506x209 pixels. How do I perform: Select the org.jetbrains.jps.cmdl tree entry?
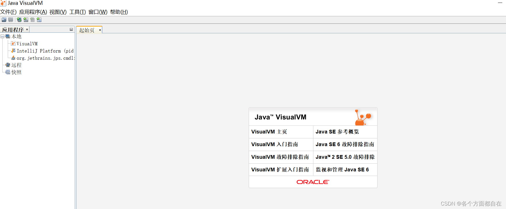(x=46, y=58)
